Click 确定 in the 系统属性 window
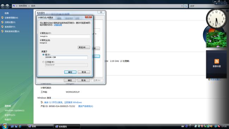Viewport: 229px width, 129px height. coord(70,80)
